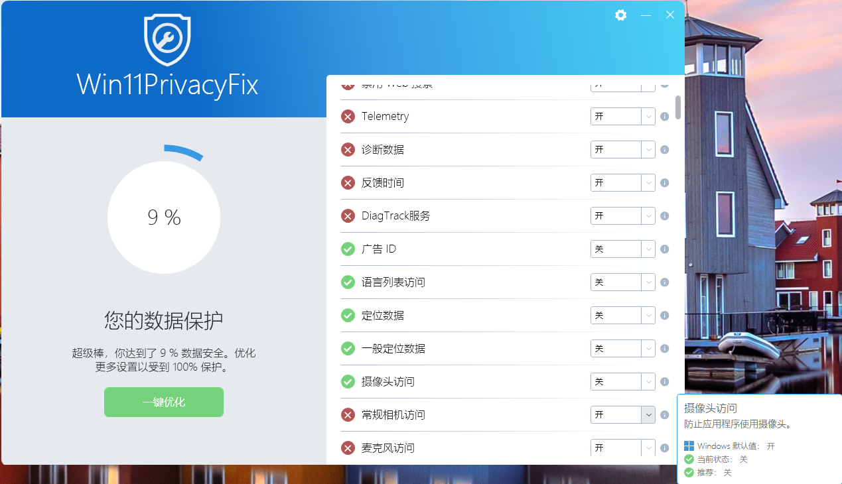Click the settings list vertical scrollbar
Image resolution: width=842 pixels, height=484 pixels.
point(678,107)
